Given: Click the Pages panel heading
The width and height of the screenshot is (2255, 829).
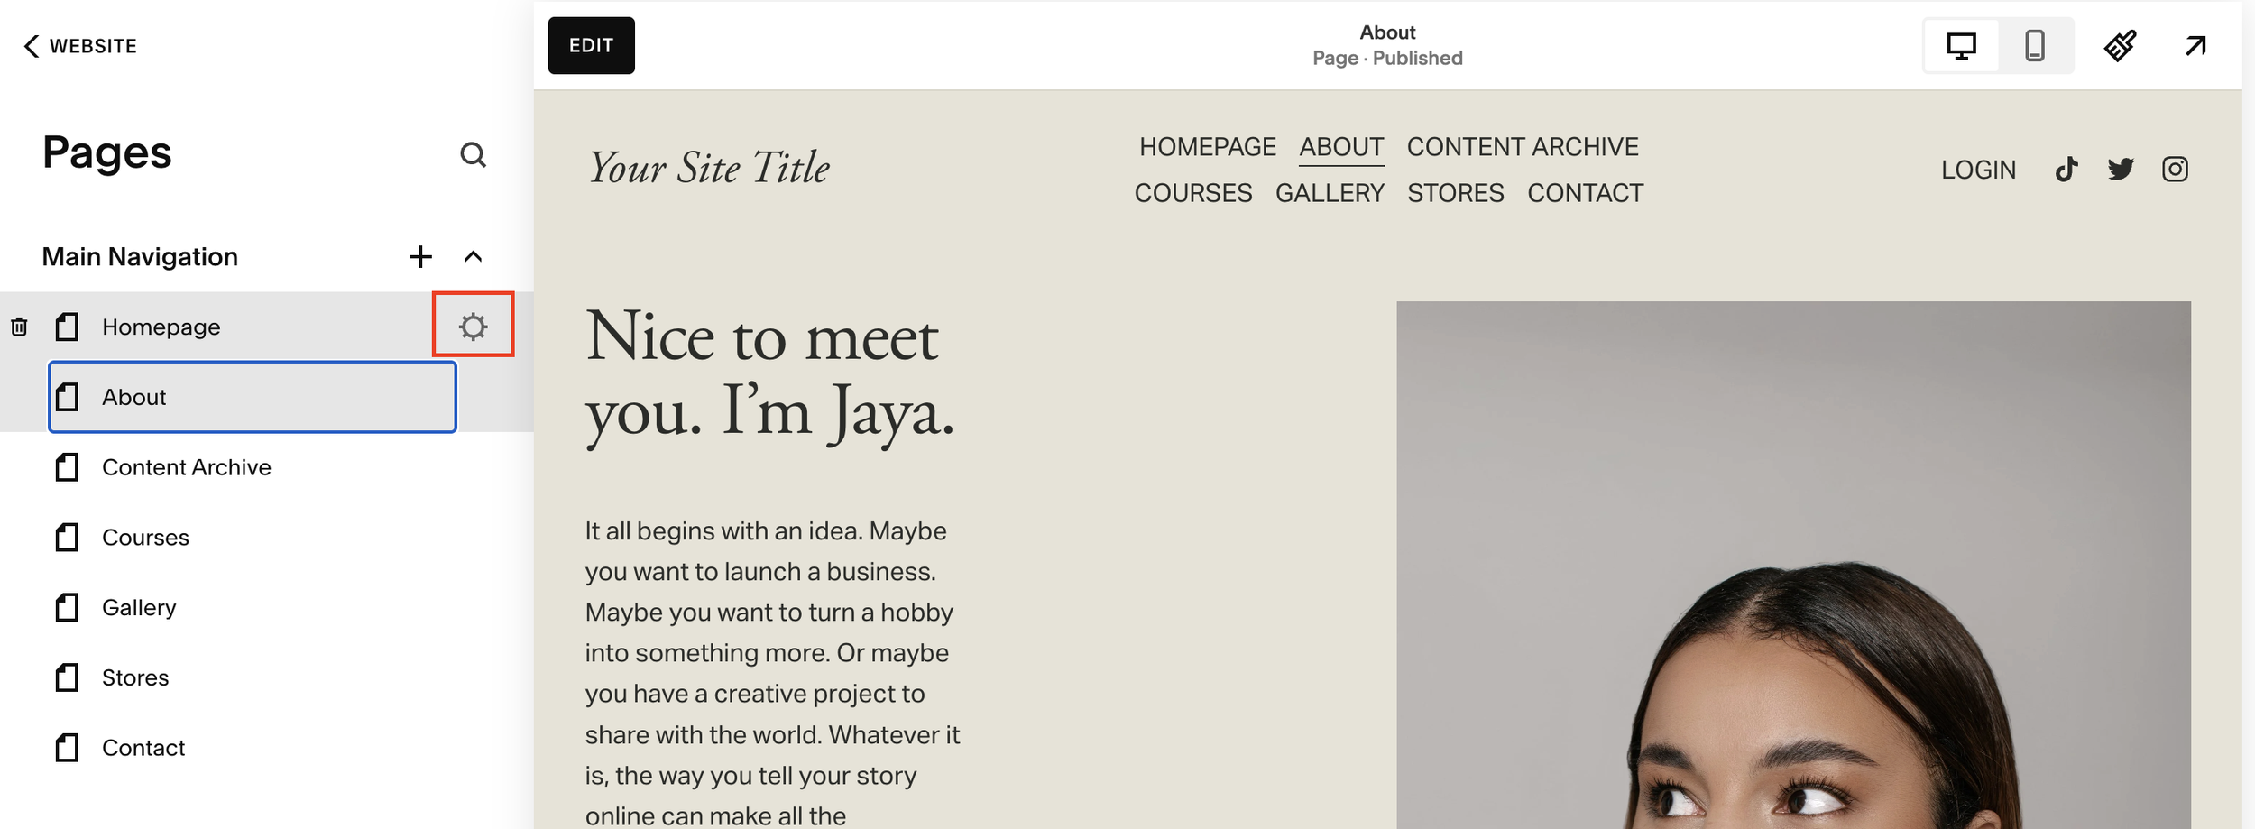Looking at the screenshot, I should click(x=107, y=152).
